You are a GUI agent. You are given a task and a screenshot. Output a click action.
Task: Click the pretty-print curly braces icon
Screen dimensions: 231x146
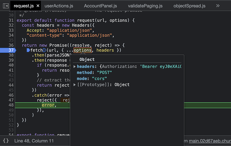coord(6,141)
